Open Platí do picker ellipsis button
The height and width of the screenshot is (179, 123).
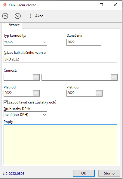(99, 93)
